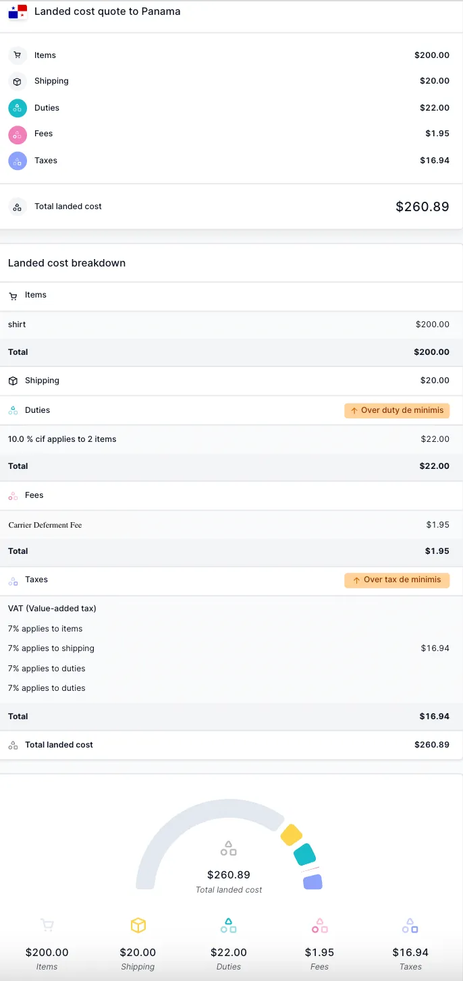
Task: Click the teal Duties icon
Action: tap(17, 108)
